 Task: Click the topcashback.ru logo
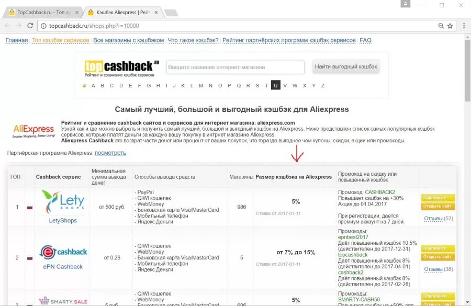click(x=121, y=68)
